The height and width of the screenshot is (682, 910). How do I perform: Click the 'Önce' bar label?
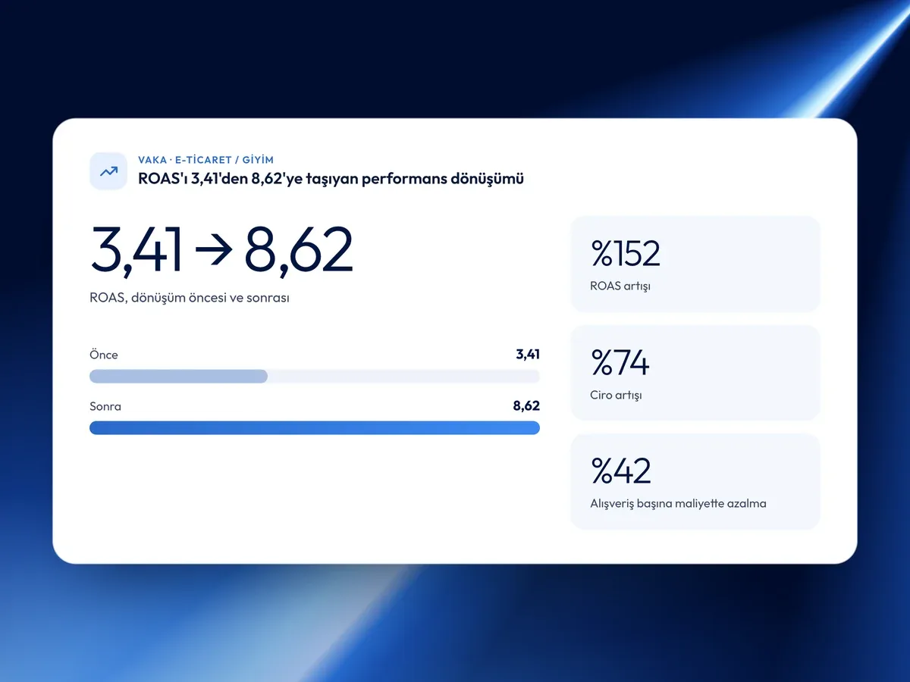pyautogui.click(x=104, y=355)
